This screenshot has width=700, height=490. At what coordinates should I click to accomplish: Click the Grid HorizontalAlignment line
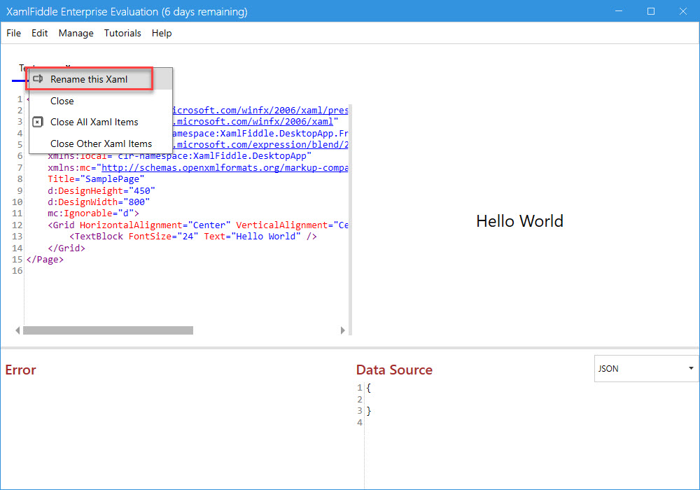point(198,225)
